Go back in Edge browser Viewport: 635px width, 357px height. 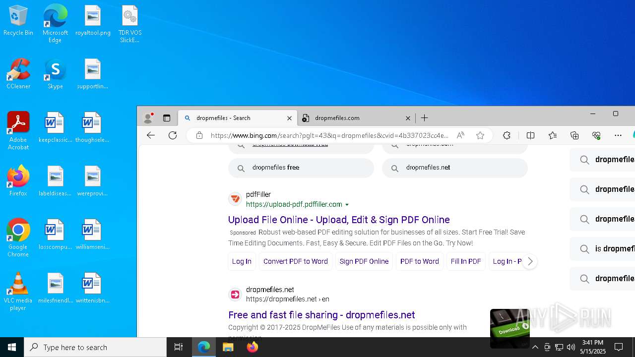point(151,135)
